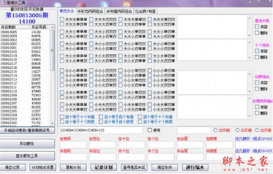Check 删除 under 合跨组合
273x174 pixels.
coord(257,89)
